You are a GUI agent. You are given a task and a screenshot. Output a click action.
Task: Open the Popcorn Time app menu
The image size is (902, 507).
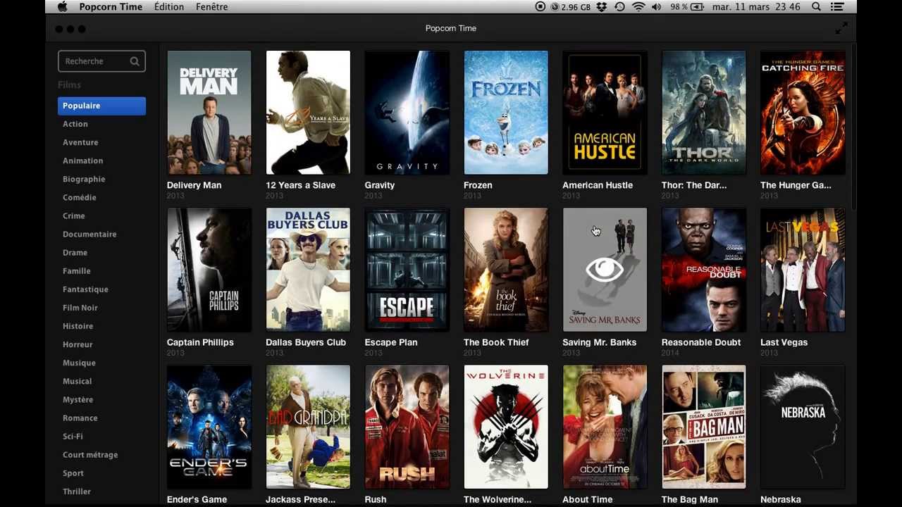coord(111,7)
